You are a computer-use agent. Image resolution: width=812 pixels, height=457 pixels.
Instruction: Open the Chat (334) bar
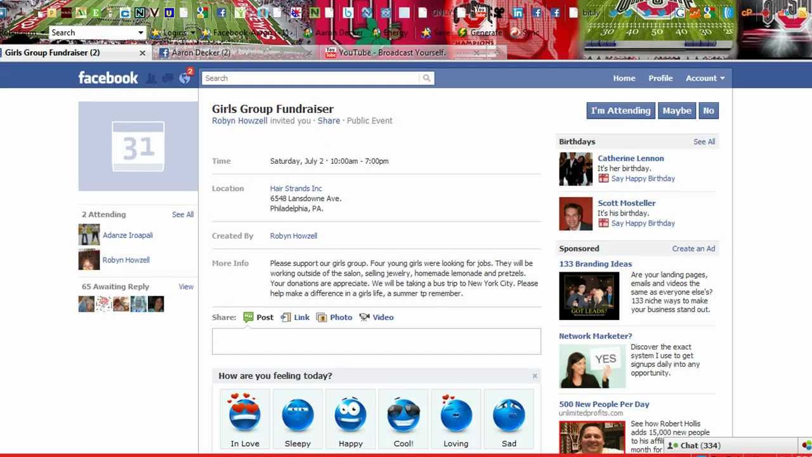click(x=730, y=446)
